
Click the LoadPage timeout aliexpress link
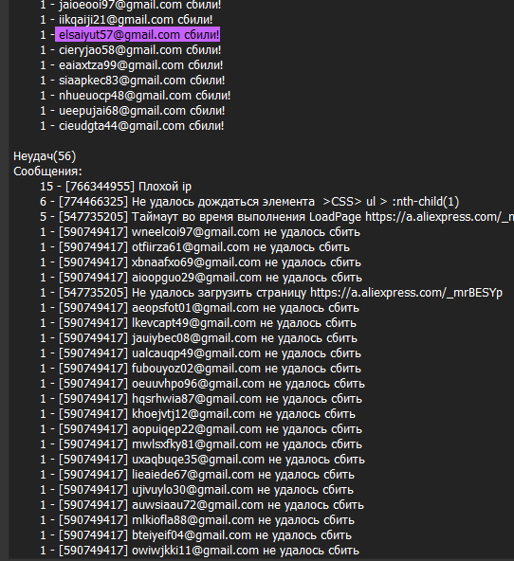pos(439,217)
